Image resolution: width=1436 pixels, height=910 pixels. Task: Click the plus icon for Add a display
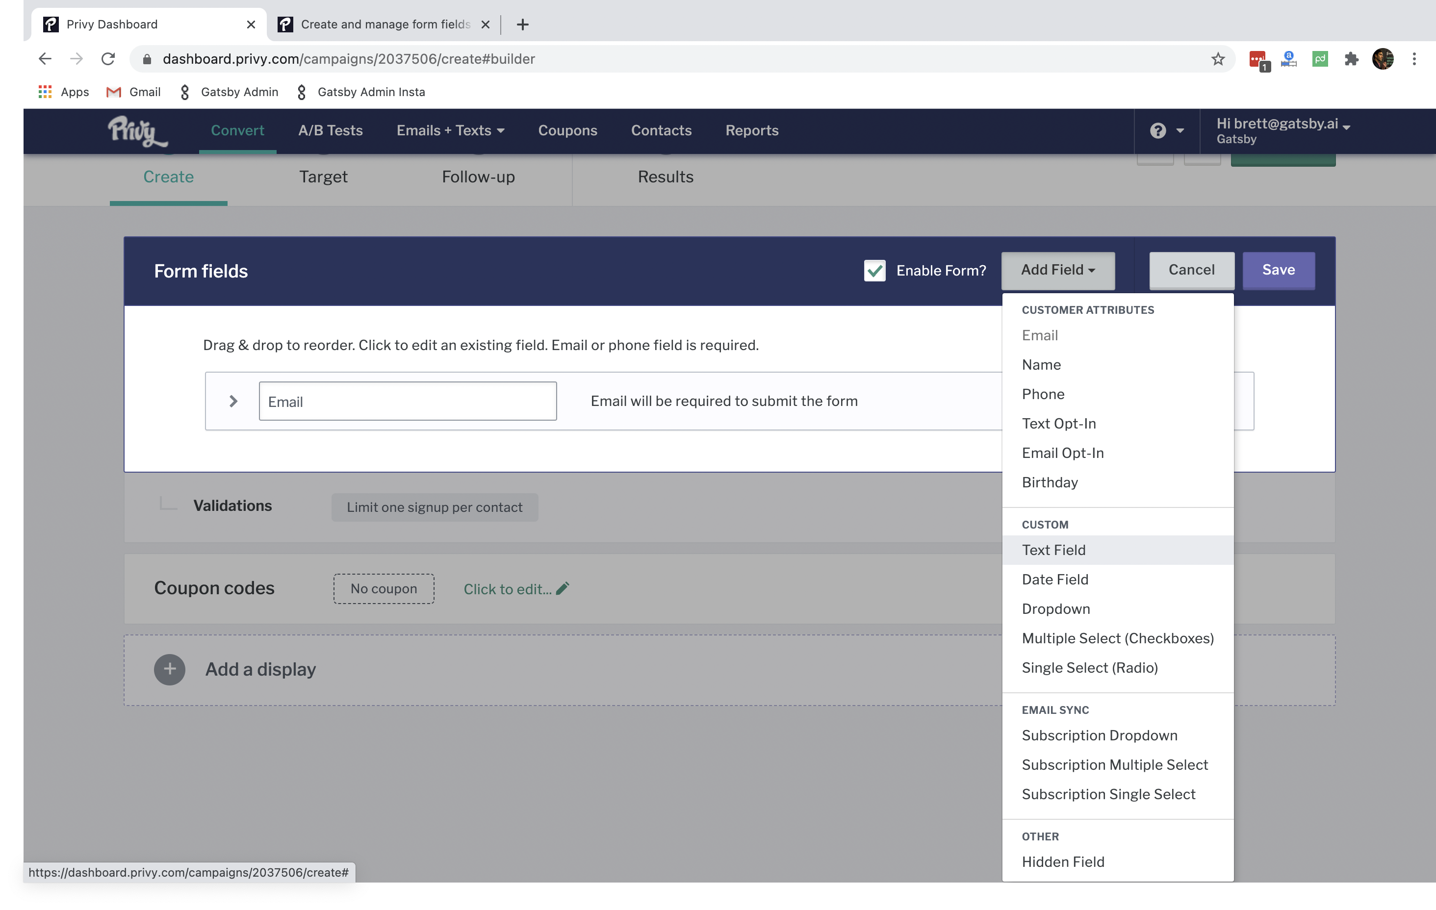pyautogui.click(x=169, y=669)
